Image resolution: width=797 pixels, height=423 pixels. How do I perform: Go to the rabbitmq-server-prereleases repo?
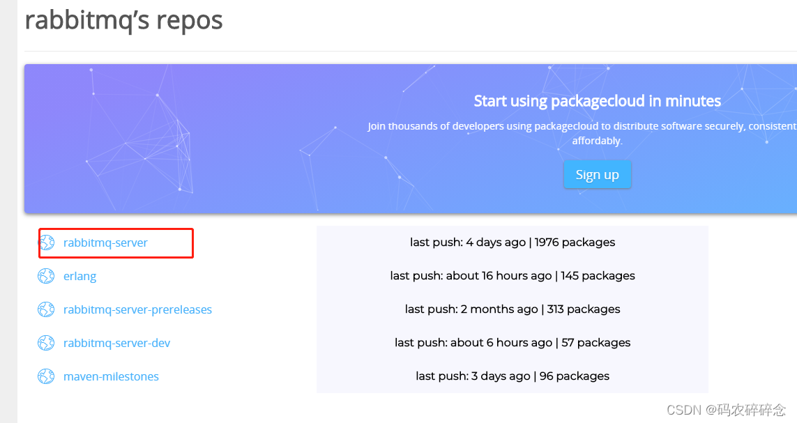click(137, 310)
